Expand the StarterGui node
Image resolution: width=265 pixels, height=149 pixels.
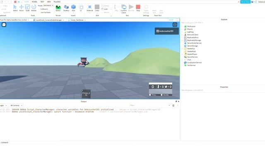click(x=182, y=49)
